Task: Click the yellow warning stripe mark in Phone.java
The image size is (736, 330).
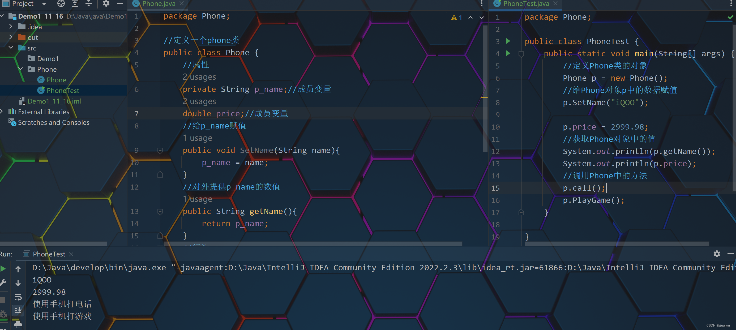Action: pos(484,97)
